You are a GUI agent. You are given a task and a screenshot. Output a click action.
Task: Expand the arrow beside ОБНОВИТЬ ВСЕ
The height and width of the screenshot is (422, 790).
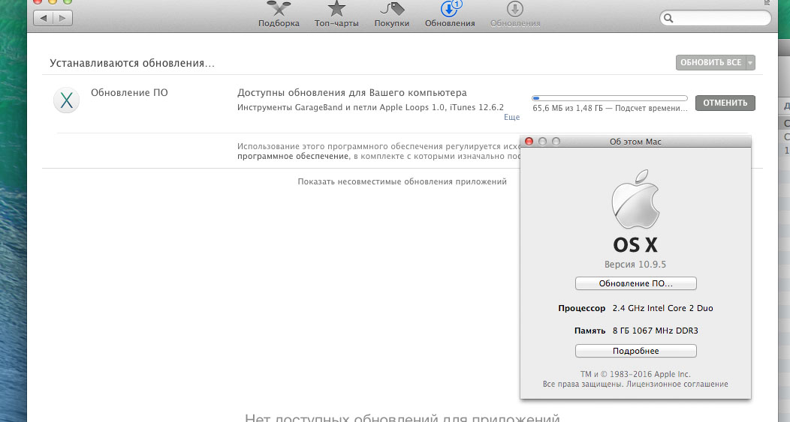pos(750,62)
